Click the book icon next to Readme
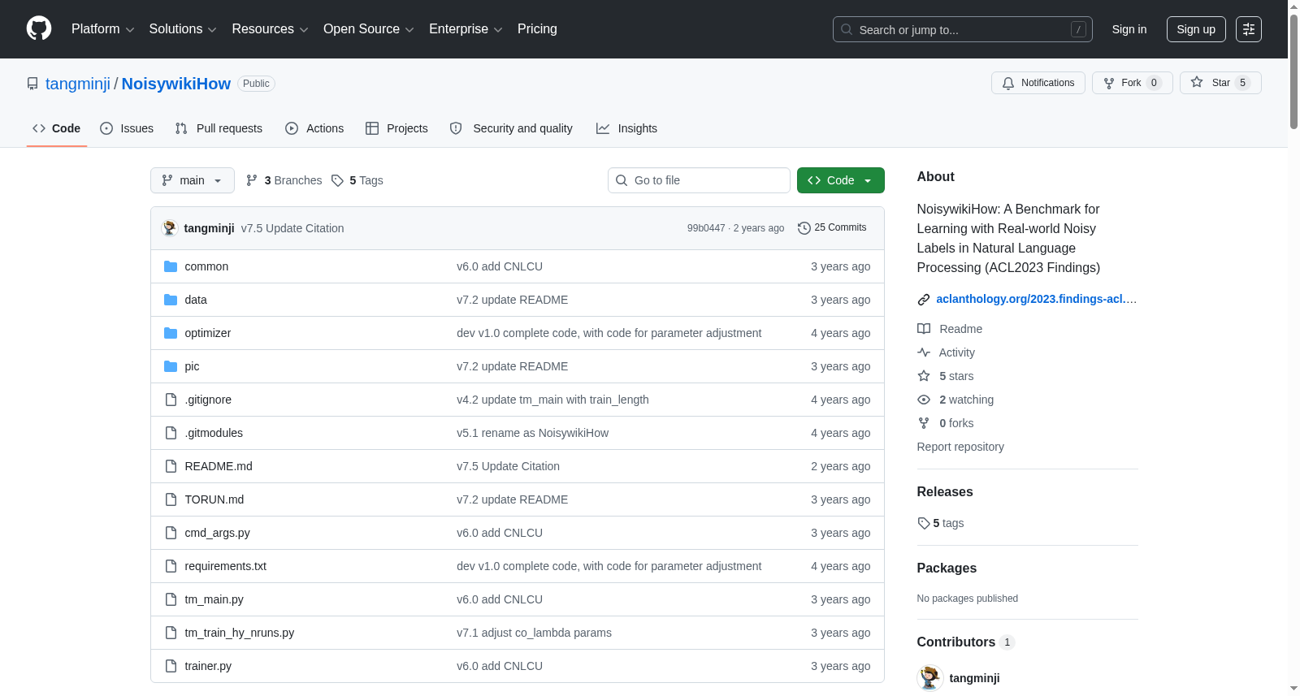The height and width of the screenshot is (696, 1300). point(924,329)
